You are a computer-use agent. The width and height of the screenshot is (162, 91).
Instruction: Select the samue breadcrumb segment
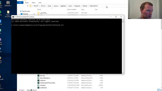tap(56, 6)
